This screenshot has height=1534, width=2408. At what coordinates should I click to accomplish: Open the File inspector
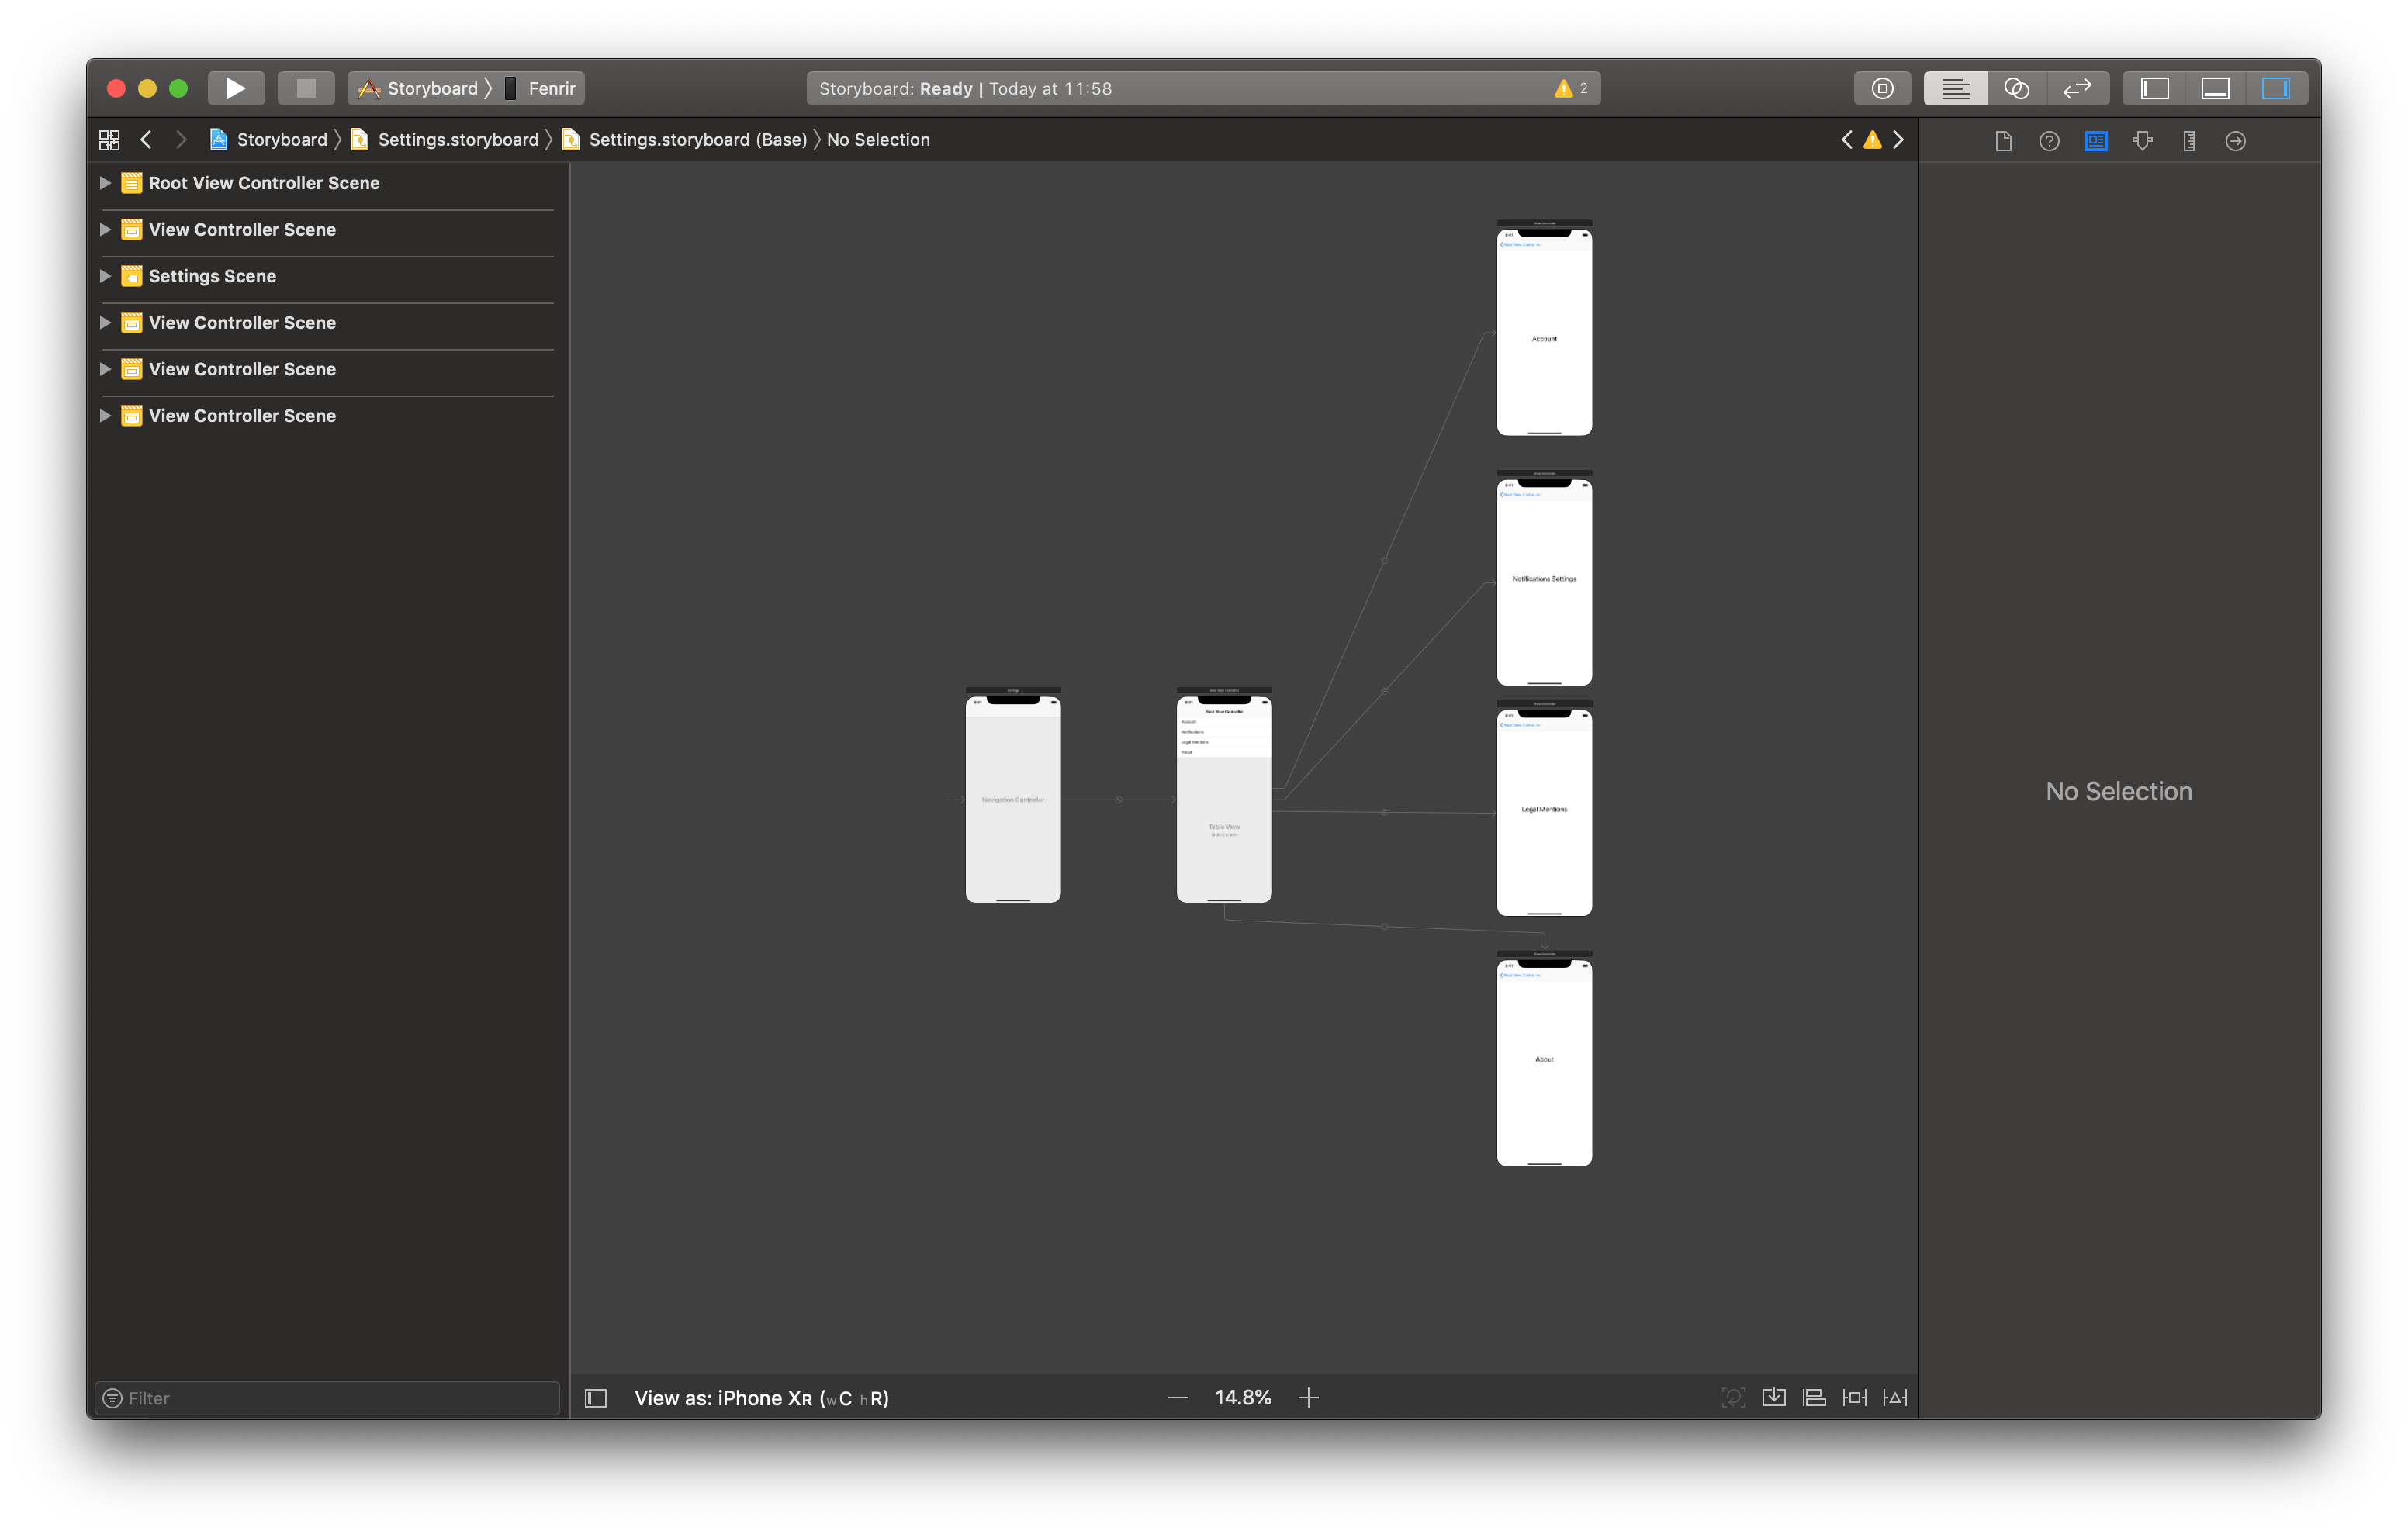[2003, 141]
